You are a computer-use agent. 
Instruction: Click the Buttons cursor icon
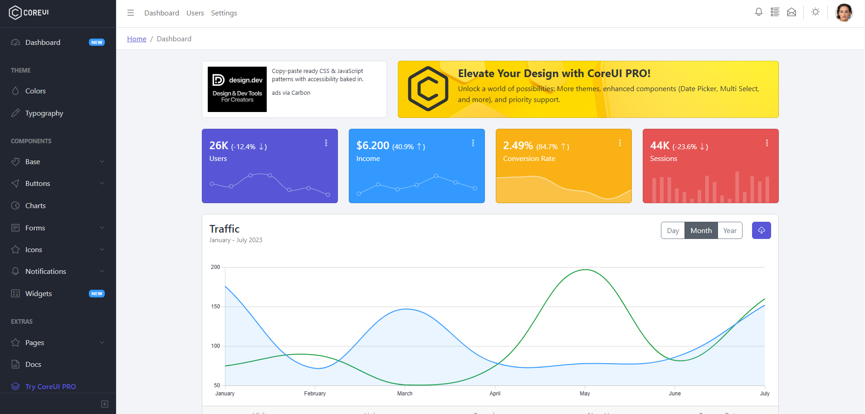[x=15, y=183]
